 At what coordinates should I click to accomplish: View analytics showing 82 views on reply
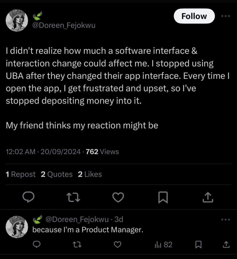[x=163, y=245]
